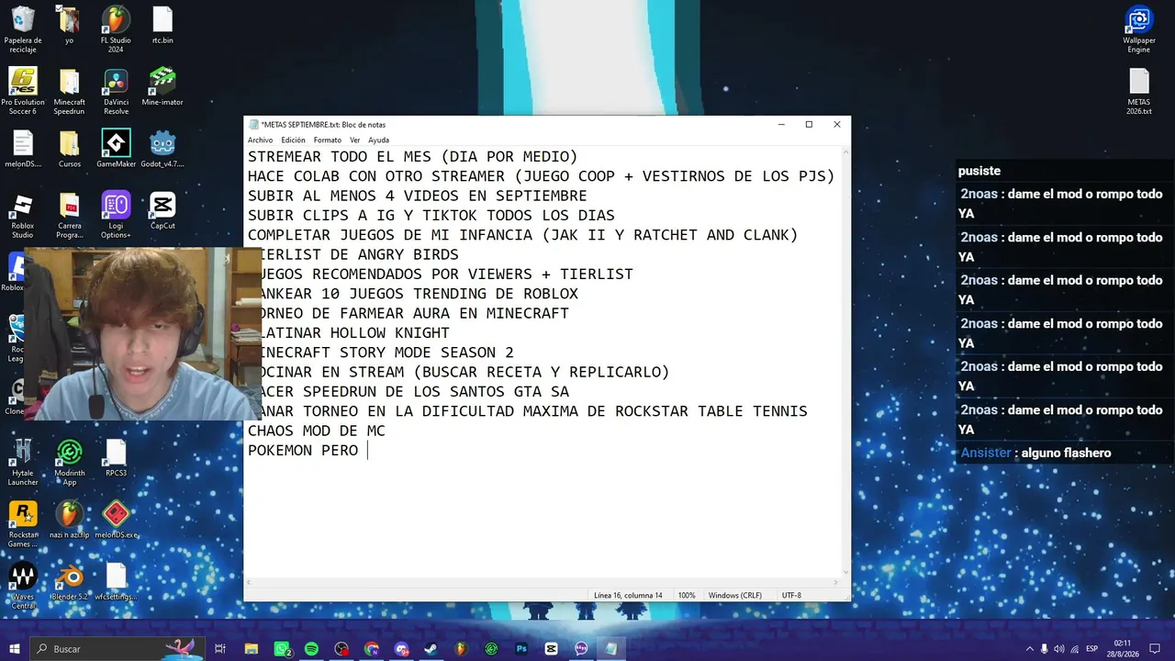Click the Buscar taskbar search box
Screen dimensions: 1175x661
(117, 648)
